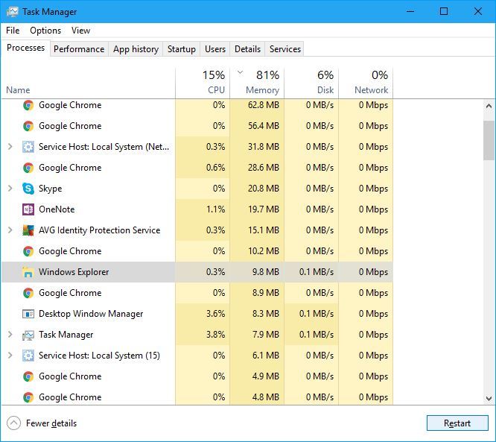Viewport: 496px width, 442px height.
Task: Sort by the Memory column header
Action: [257, 83]
